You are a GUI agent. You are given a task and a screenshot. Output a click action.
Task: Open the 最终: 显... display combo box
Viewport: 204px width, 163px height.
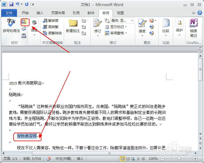pos(122,21)
